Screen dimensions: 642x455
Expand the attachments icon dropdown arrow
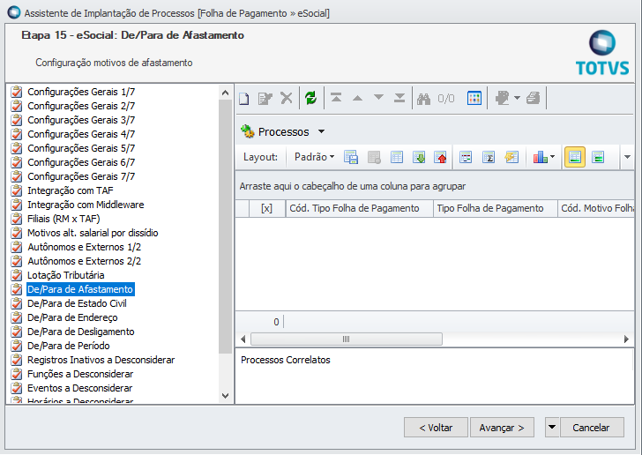click(x=517, y=98)
